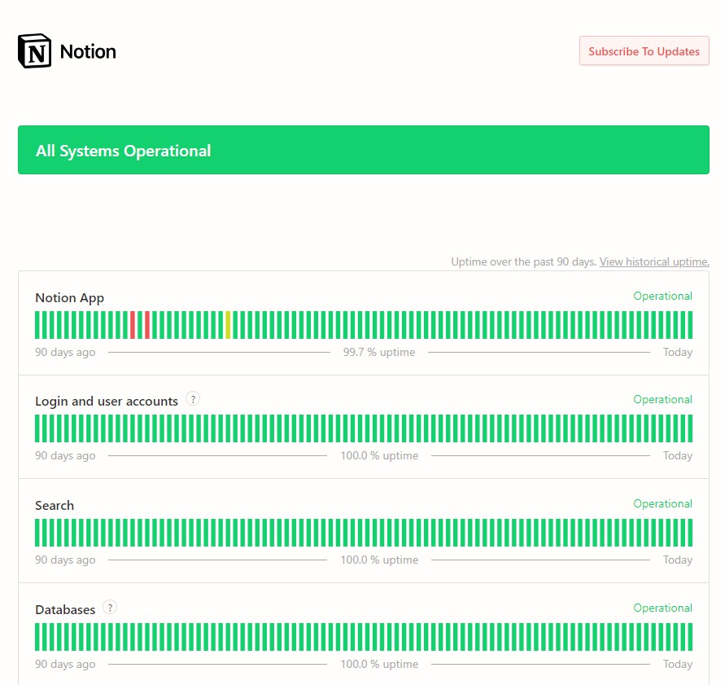This screenshot has height=685, width=725.
Task: Select the Databases component title
Action: [x=65, y=609]
